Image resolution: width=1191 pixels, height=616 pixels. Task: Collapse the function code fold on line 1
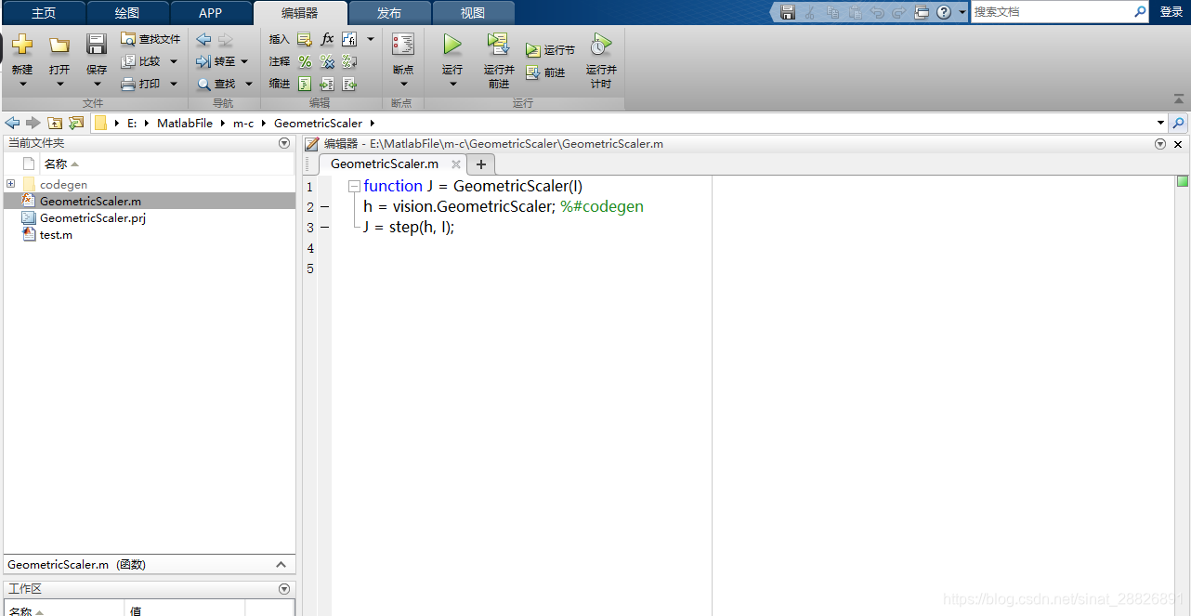pos(354,187)
